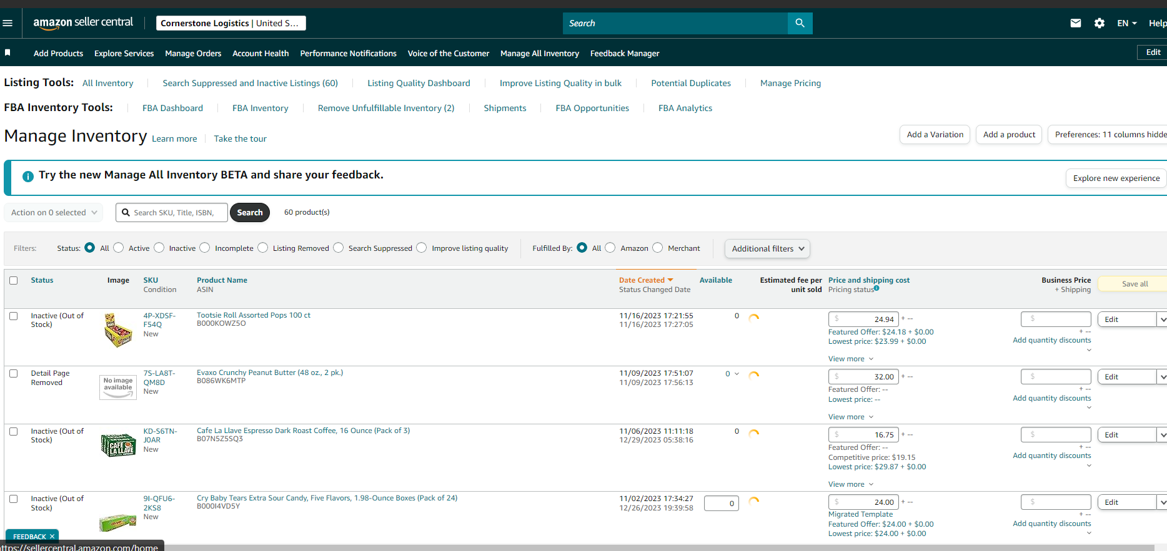The height and width of the screenshot is (551, 1167).
Task: Click the No image available thumbnail
Action: pyautogui.click(x=118, y=387)
